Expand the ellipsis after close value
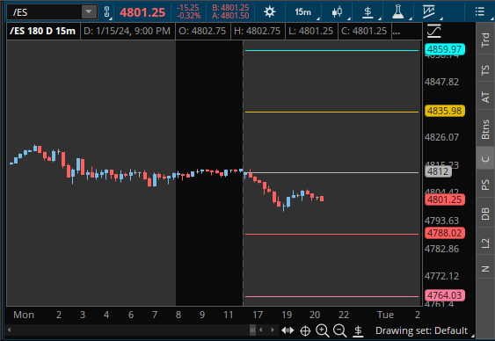Image resolution: width=495 pixels, height=341 pixels. 397,32
